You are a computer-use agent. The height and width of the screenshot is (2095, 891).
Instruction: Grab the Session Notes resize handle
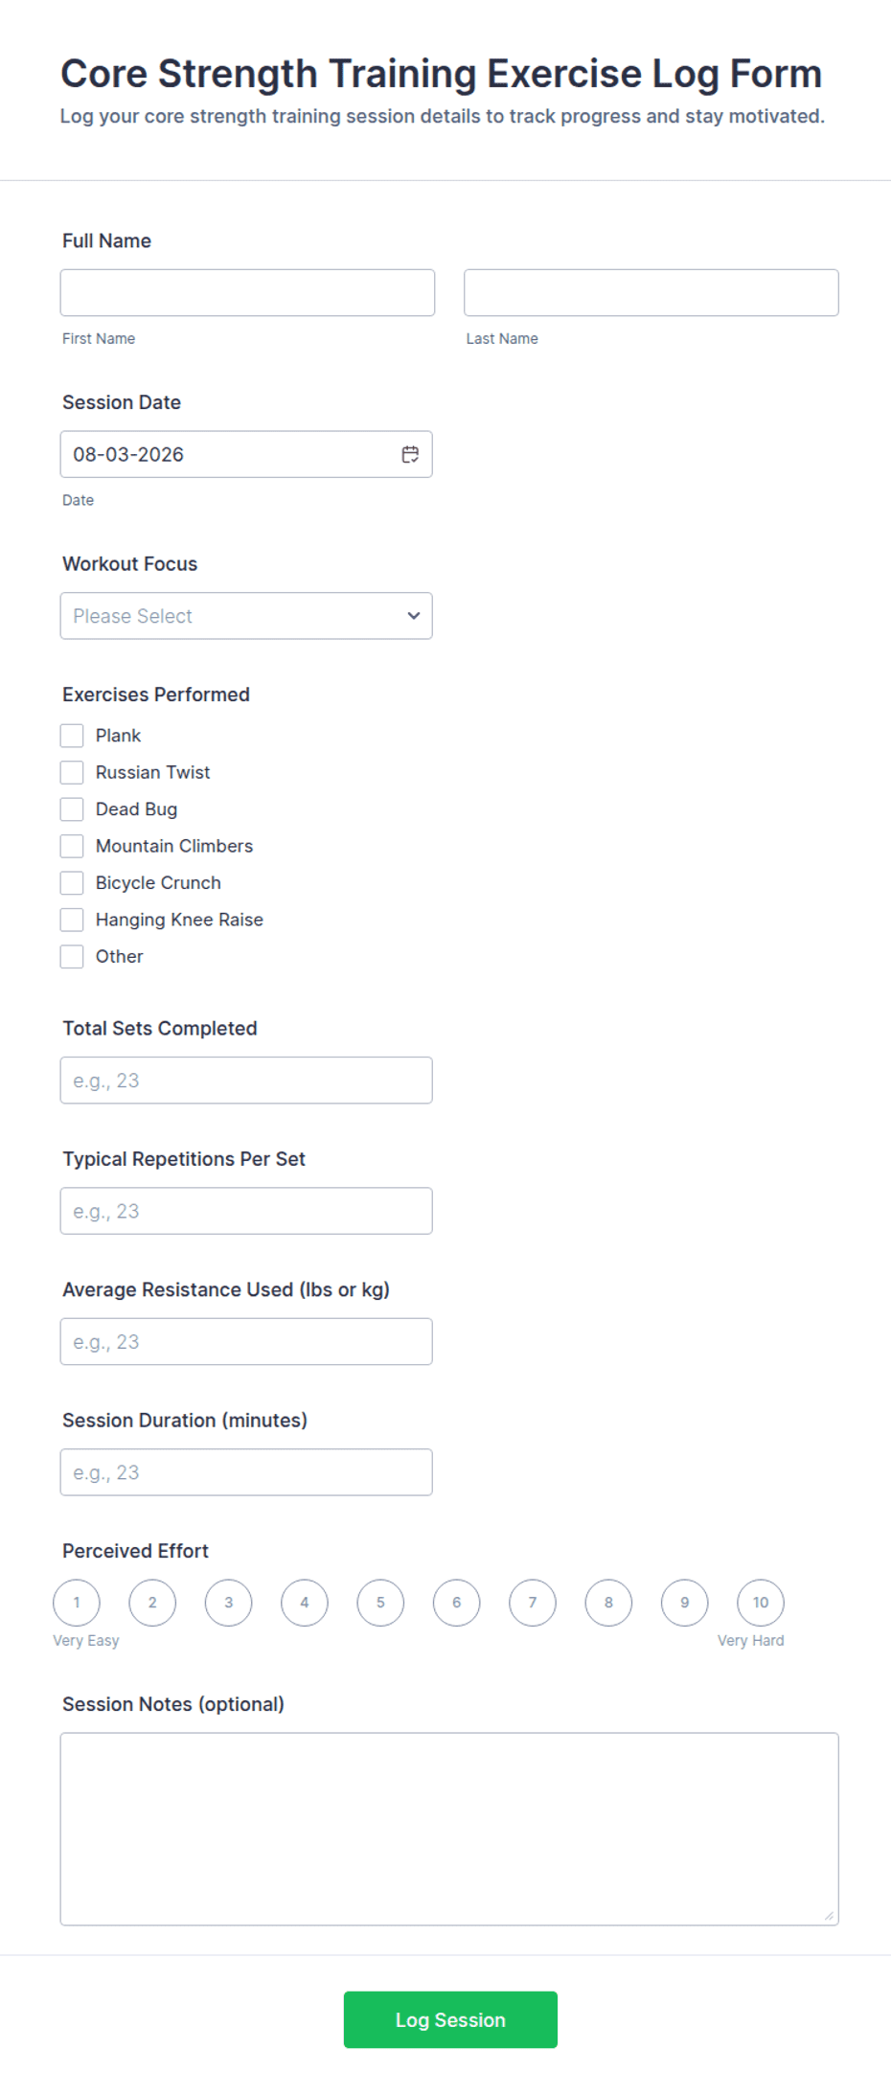pos(829,1915)
